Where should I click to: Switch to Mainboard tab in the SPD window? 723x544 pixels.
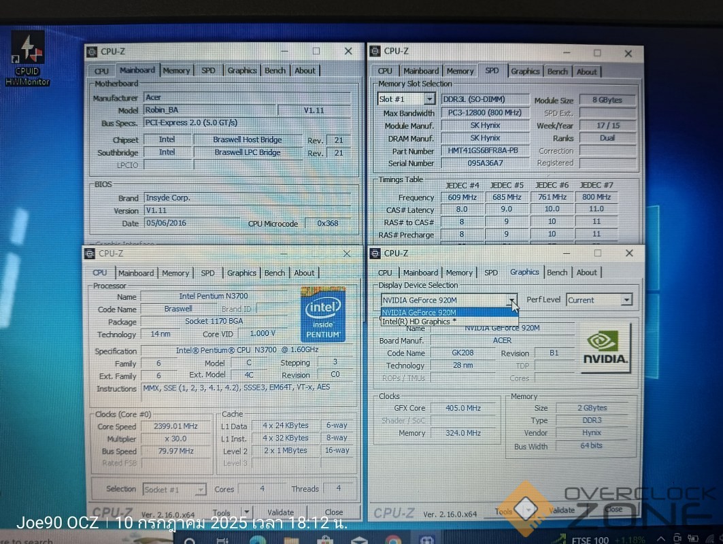421,71
